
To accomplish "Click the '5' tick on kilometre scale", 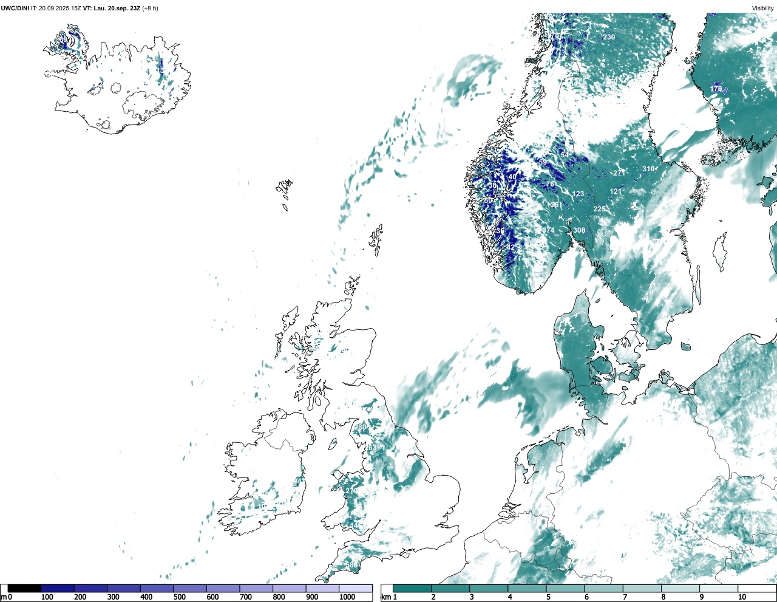I will (x=548, y=597).
